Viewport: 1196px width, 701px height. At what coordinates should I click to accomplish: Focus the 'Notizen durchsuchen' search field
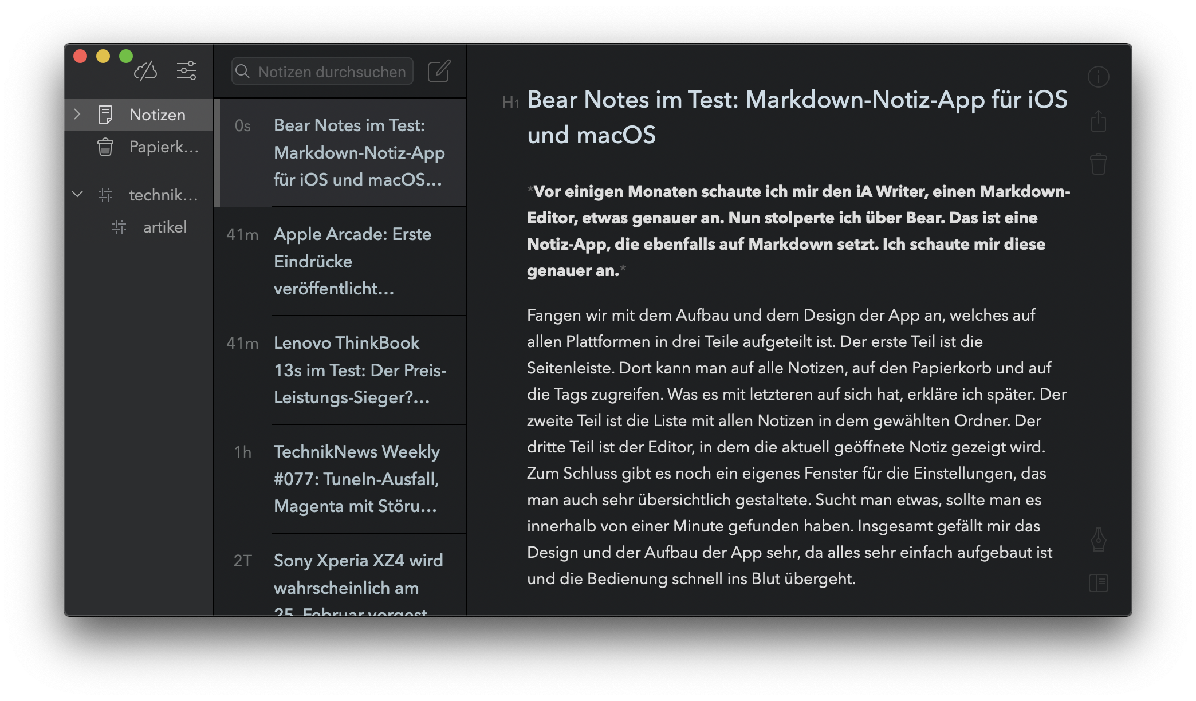tap(322, 72)
